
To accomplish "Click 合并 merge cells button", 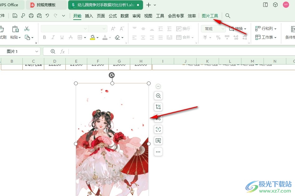I will (185, 37).
